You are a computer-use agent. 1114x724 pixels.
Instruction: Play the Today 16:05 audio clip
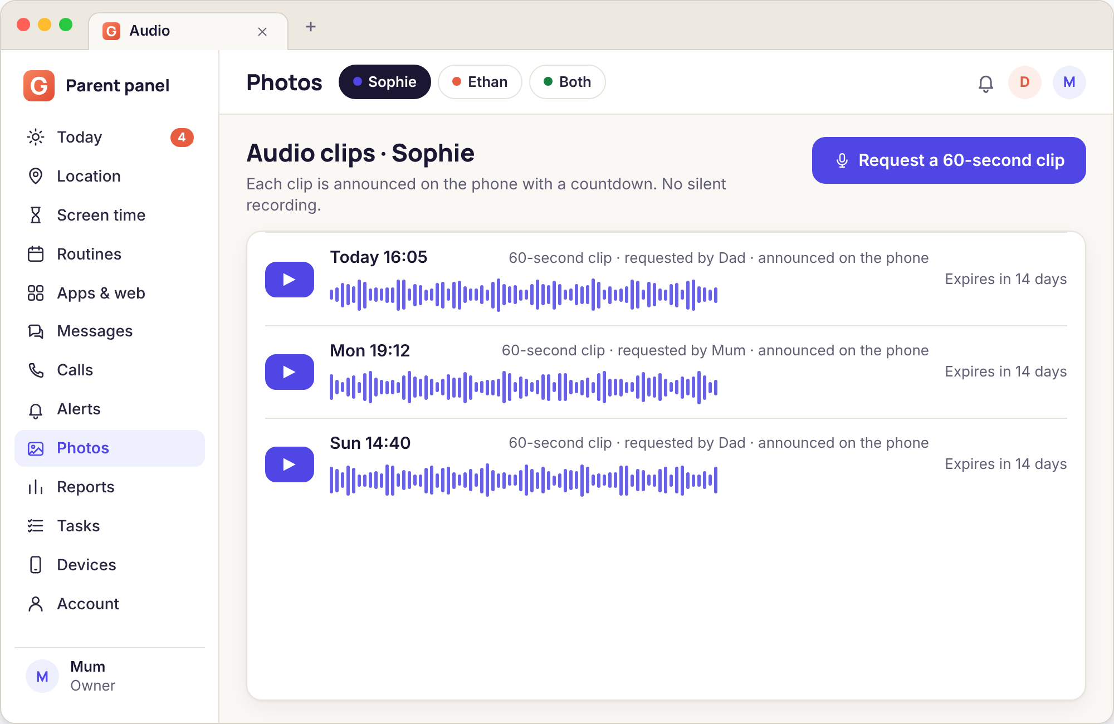(290, 280)
